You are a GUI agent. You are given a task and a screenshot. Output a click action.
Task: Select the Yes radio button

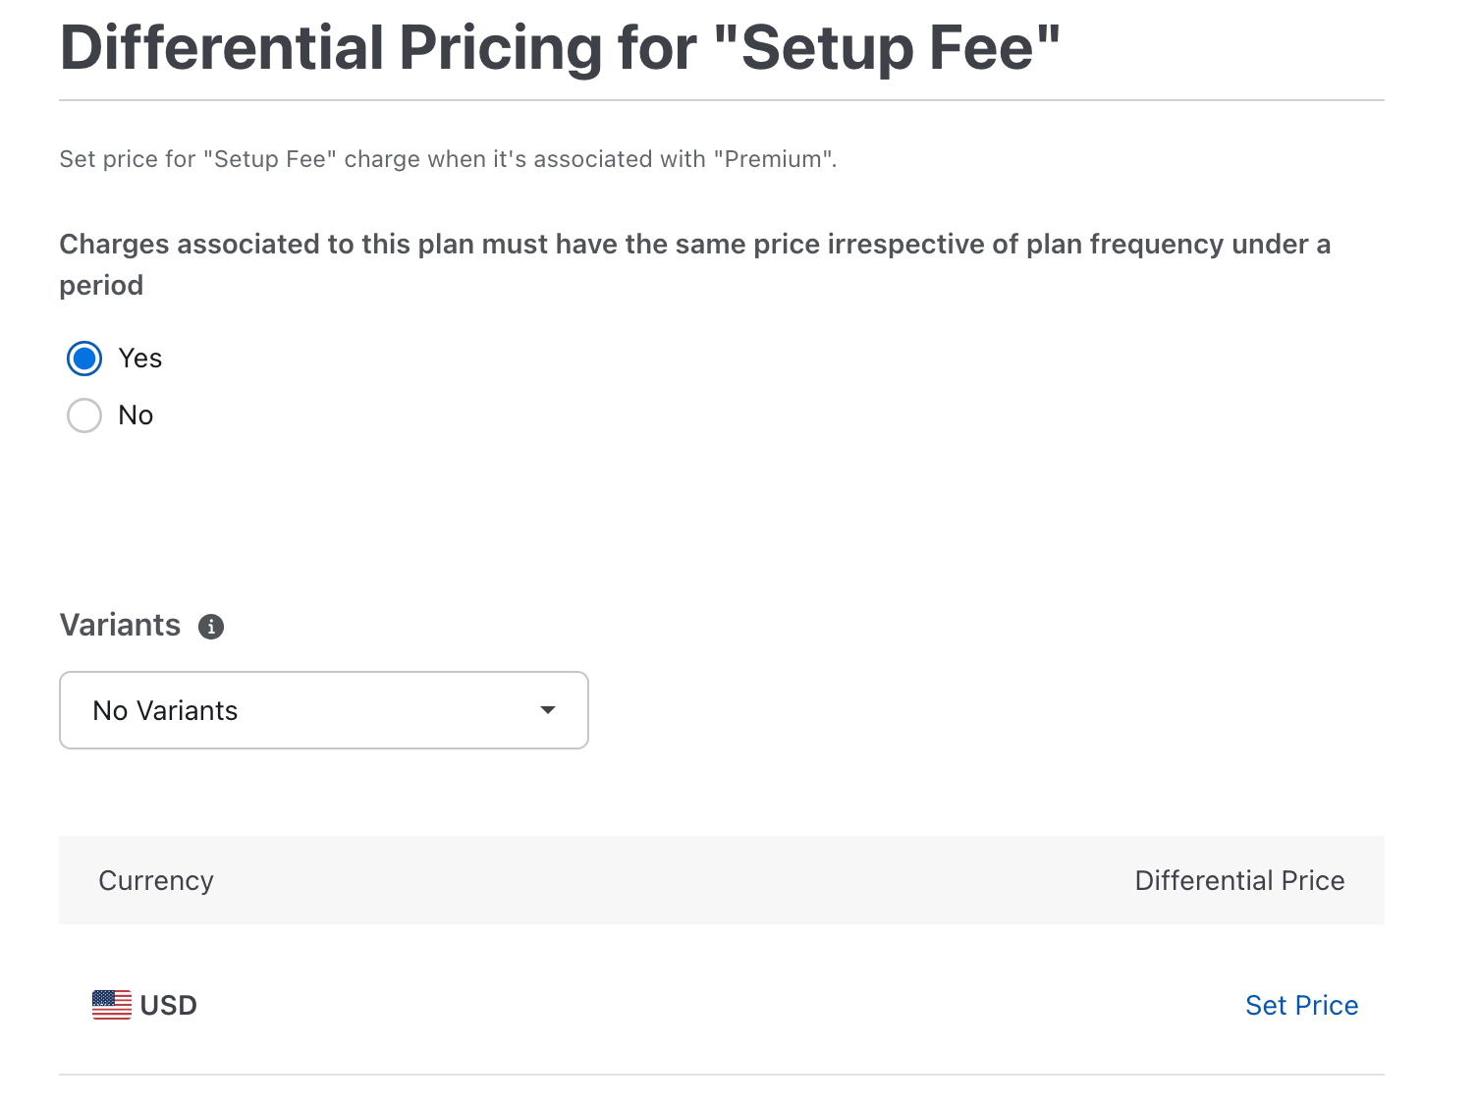click(84, 359)
